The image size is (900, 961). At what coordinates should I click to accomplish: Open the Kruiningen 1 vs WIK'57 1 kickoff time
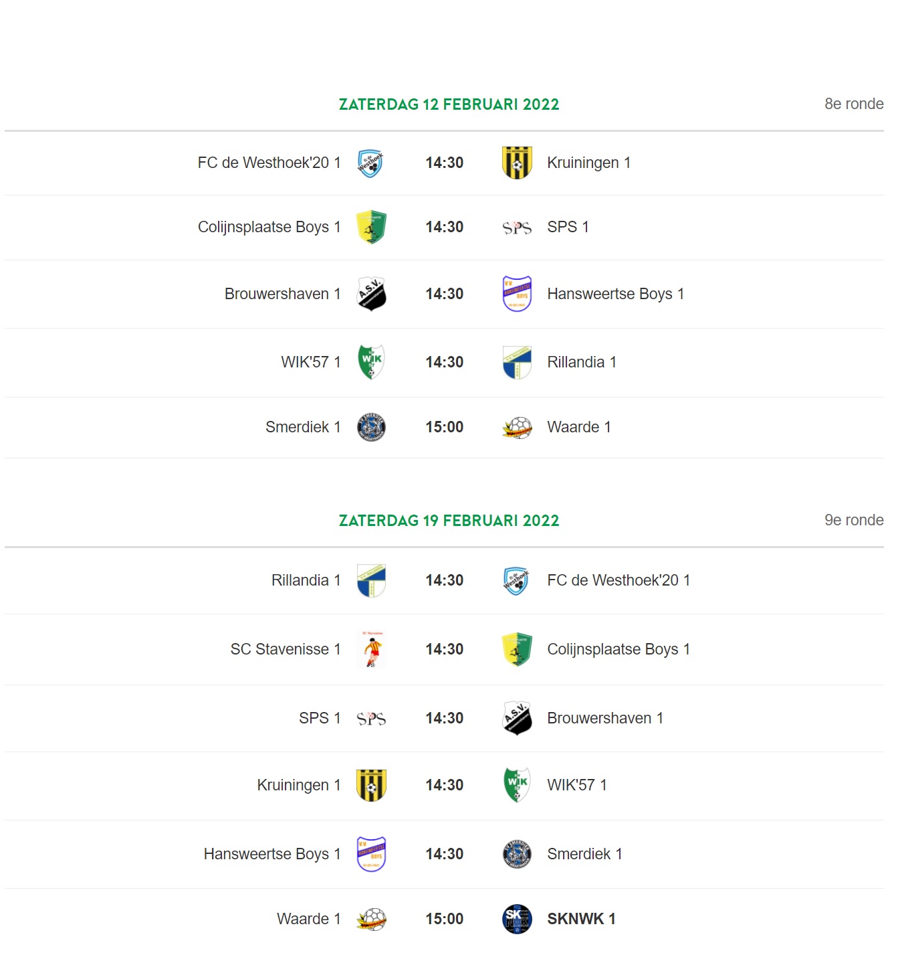tap(444, 785)
